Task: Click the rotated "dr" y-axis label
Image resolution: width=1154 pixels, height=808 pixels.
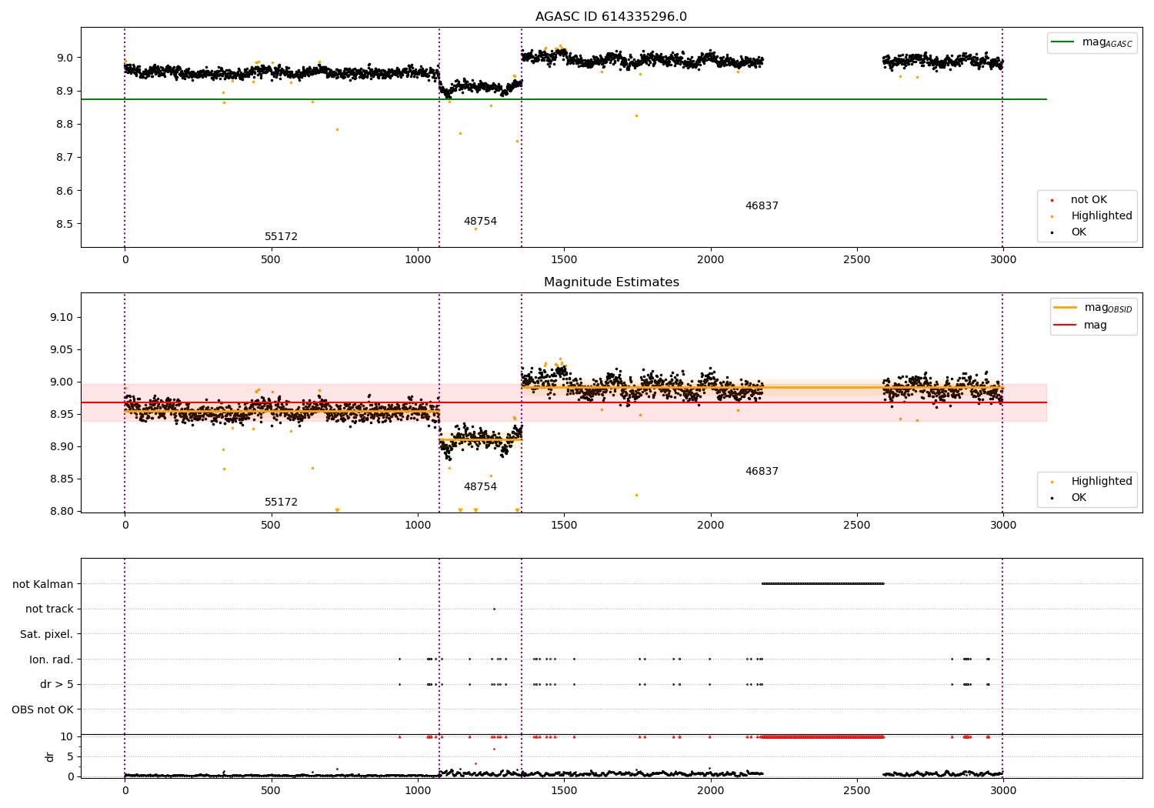Action: point(50,756)
